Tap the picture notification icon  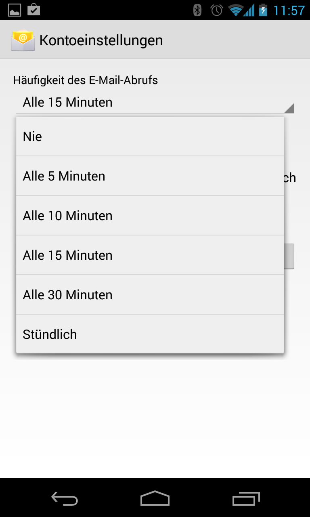tap(15, 10)
